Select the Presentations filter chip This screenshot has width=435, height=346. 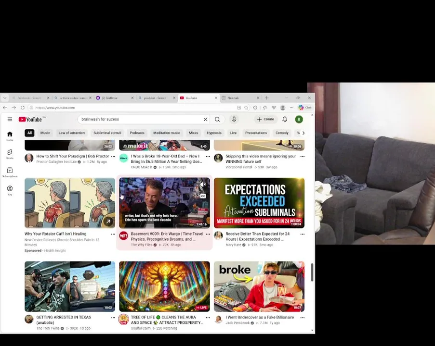coord(256,133)
